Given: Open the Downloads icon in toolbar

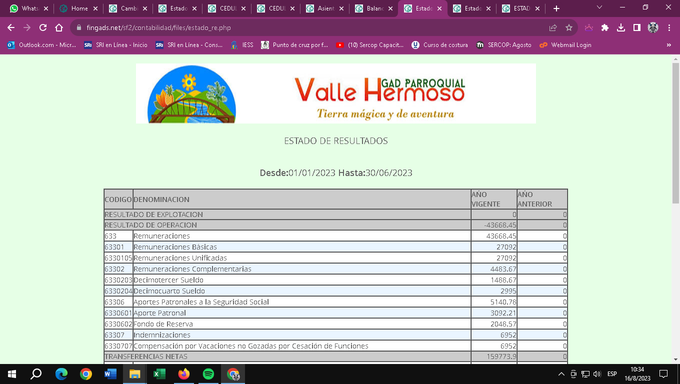Looking at the screenshot, I should (x=621, y=28).
